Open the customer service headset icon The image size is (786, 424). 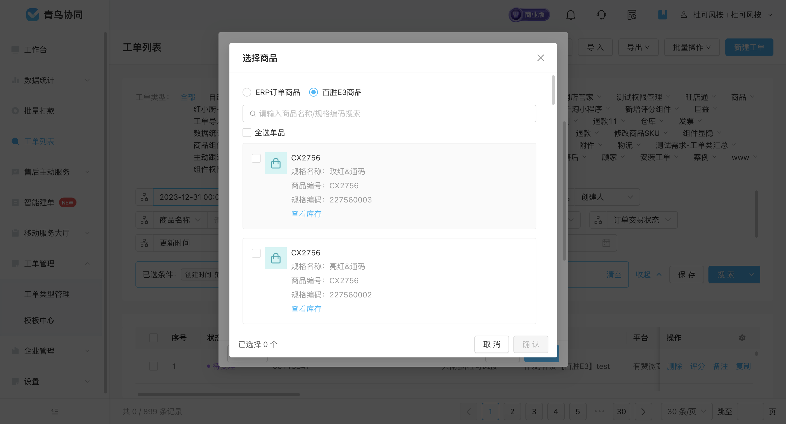601,15
